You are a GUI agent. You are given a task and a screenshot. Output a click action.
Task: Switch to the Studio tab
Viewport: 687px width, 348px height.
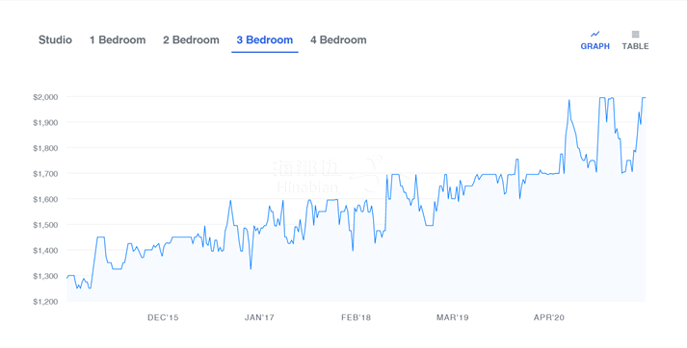(55, 39)
